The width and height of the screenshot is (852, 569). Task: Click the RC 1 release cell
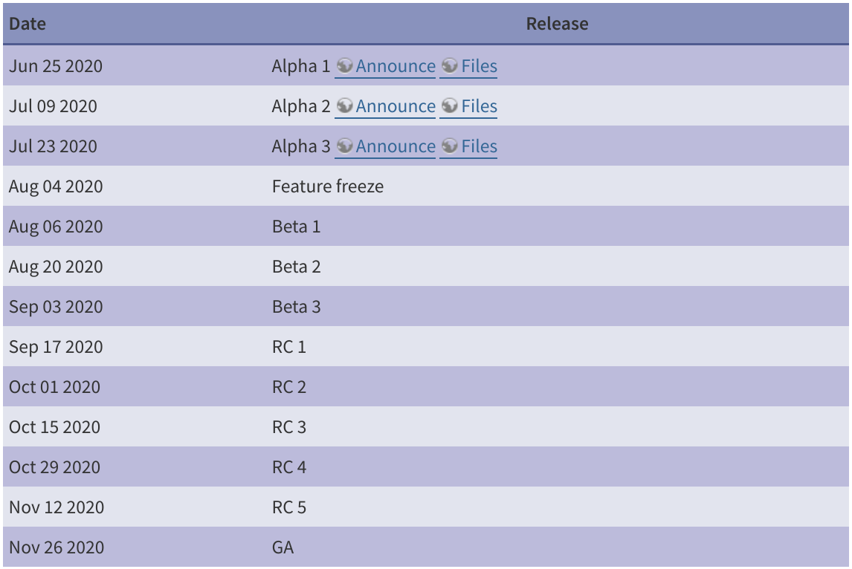[288, 347]
